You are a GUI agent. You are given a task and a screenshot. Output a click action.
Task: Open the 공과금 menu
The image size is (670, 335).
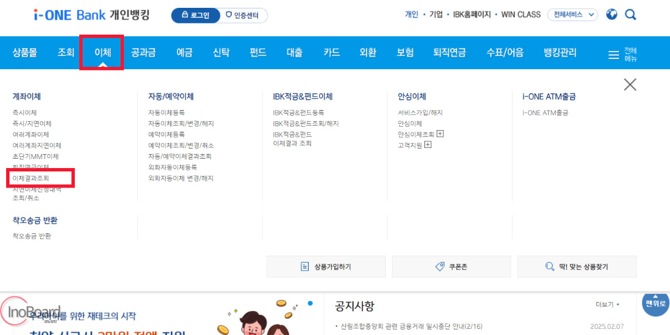[143, 53]
